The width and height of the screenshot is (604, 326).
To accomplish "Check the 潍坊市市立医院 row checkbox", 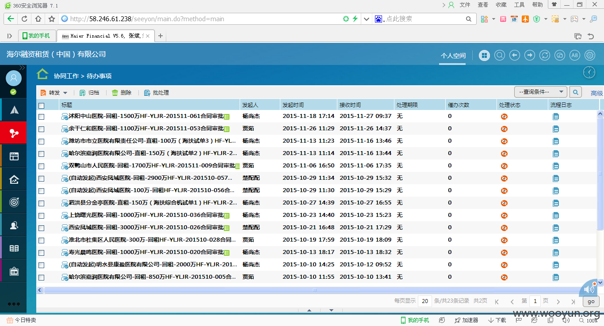I will pyautogui.click(x=42, y=141).
